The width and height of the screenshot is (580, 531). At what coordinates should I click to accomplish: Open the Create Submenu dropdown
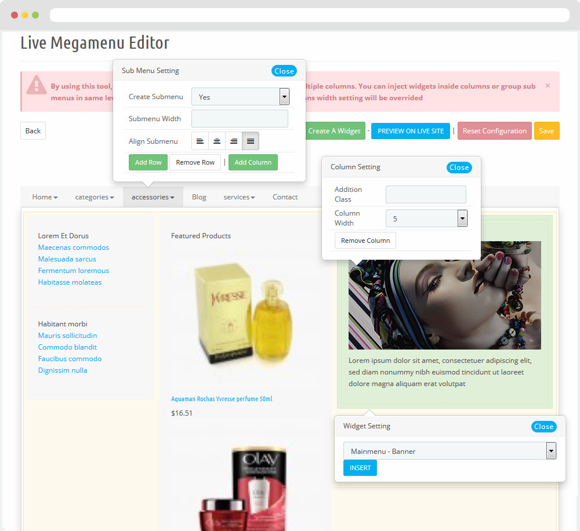click(240, 97)
